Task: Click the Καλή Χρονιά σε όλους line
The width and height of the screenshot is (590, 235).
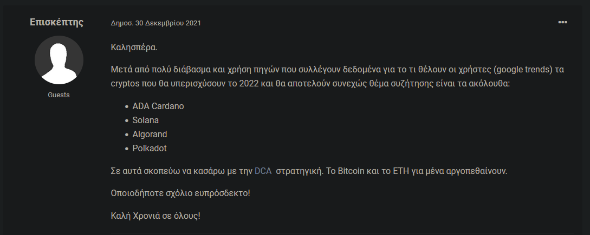Action: point(156,216)
